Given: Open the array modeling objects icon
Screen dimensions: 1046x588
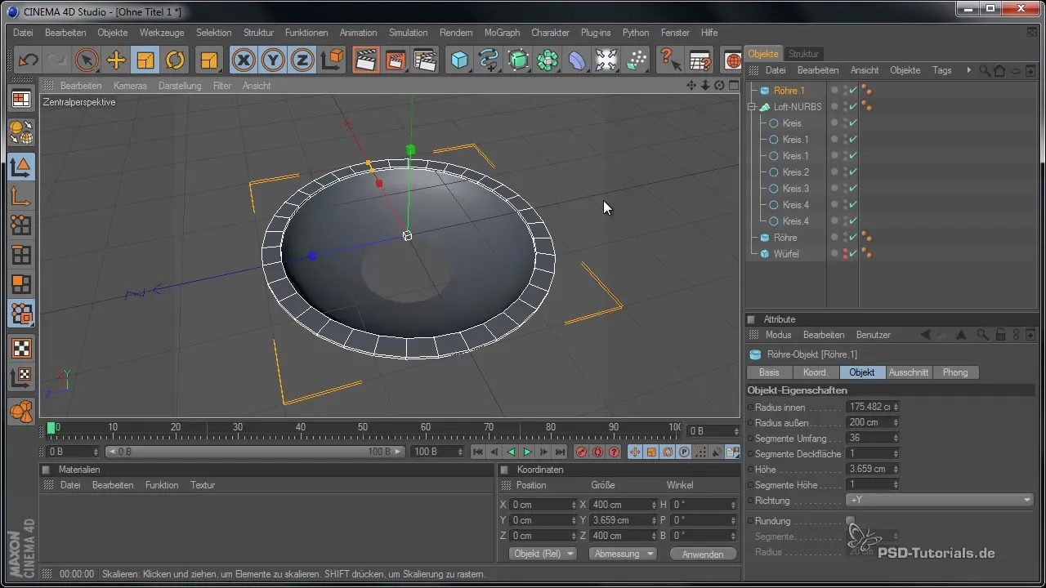Looking at the screenshot, I should click(x=548, y=60).
